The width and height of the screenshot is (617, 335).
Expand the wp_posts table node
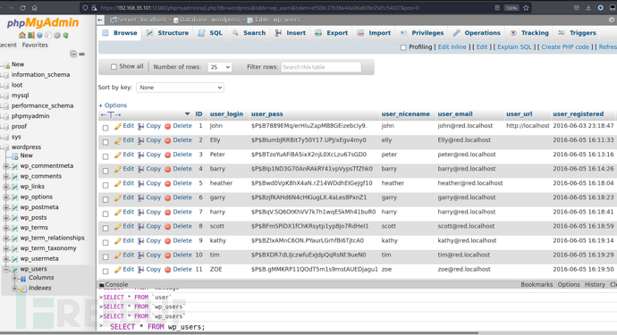6,217
